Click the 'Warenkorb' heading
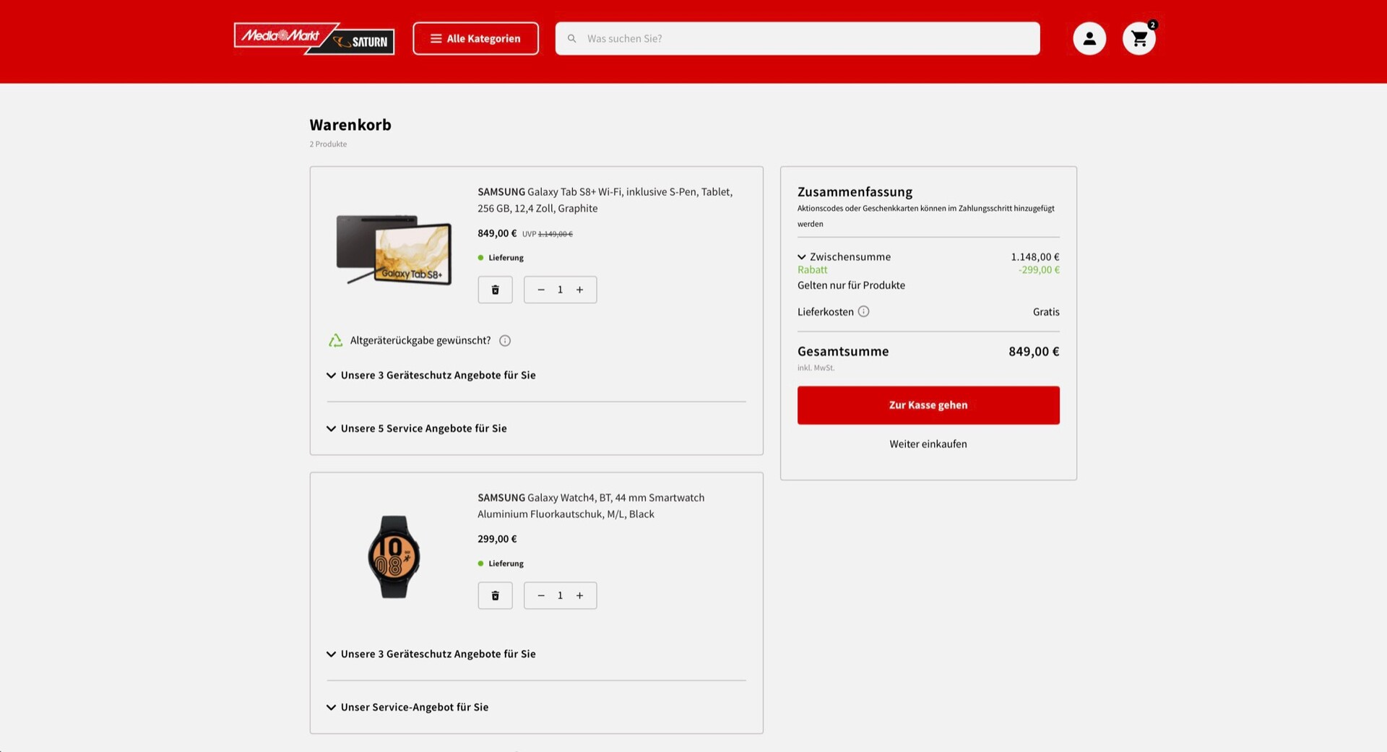 (350, 124)
